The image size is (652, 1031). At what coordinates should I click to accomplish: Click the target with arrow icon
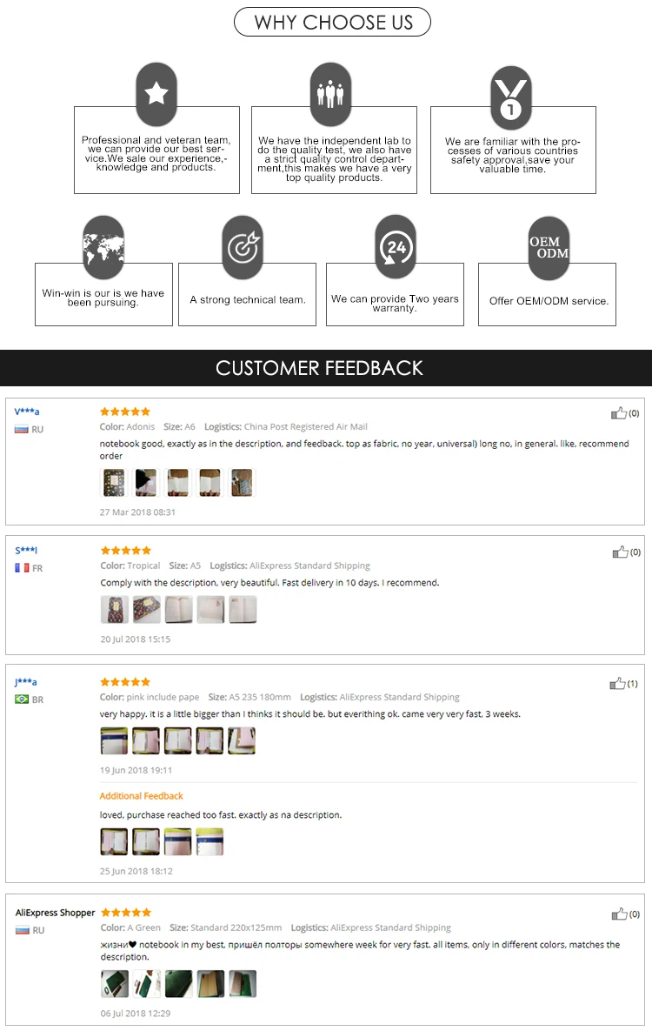click(x=243, y=248)
